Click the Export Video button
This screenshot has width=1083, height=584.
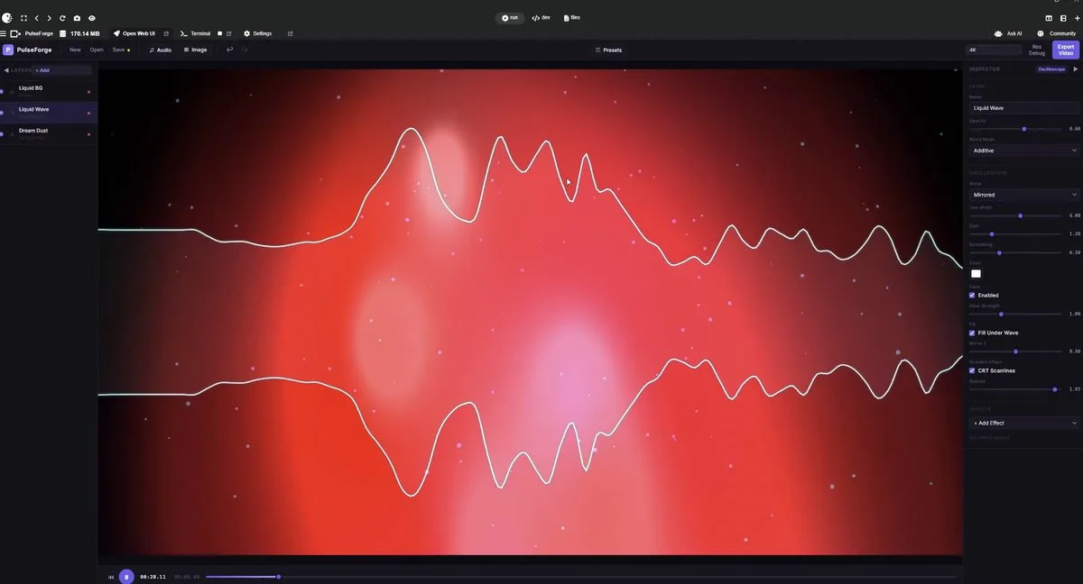click(1066, 50)
